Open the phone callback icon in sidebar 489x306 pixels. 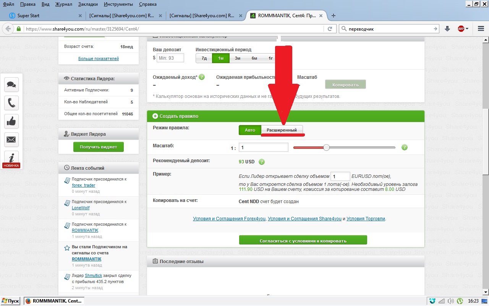pos(11,103)
